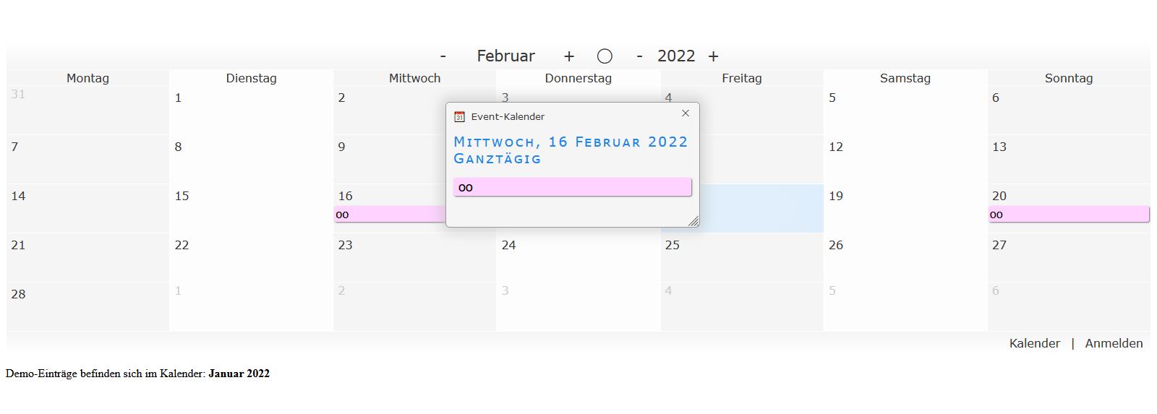The height and width of the screenshot is (414, 1157).
Task: Select day 7 on Montag
Action: (87, 159)
